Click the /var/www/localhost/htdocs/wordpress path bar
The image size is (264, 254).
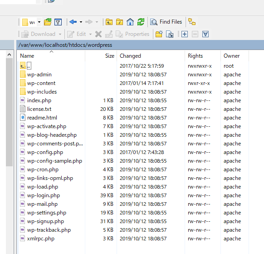click(x=140, y=45)
